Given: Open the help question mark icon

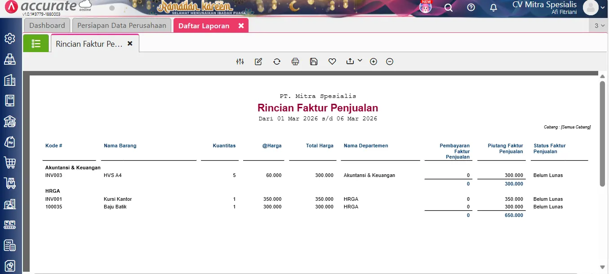Looking at the screenshot, I should pos(471,8).
